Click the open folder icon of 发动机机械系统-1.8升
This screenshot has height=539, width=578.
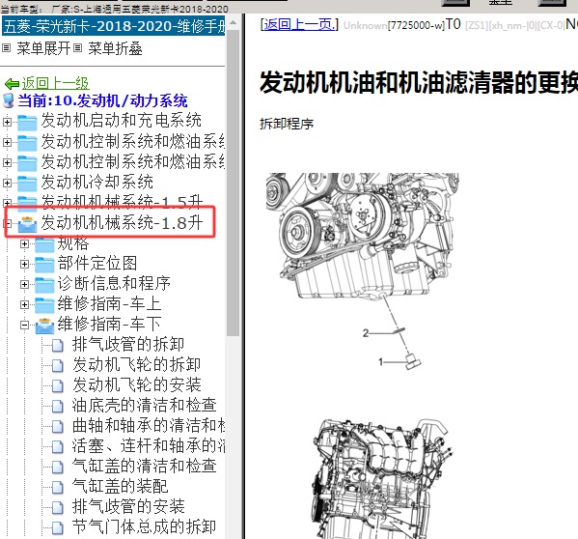pos(27,223)
